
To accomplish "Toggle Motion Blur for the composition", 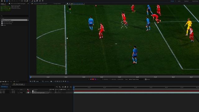I will click(x=68, y=87).
